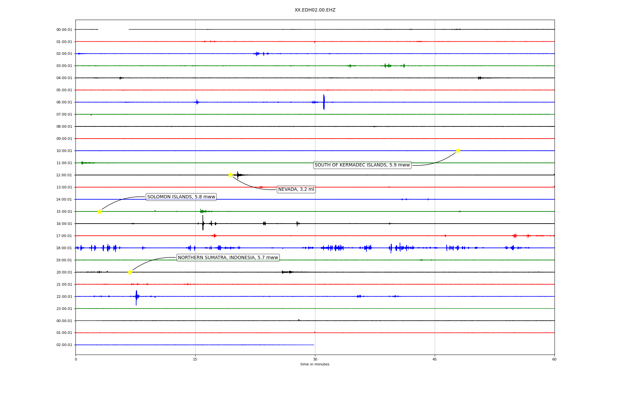Click the 12:00:01 time label on the y-axis
This screenshot has height=394, width=630.
[64, 175]
